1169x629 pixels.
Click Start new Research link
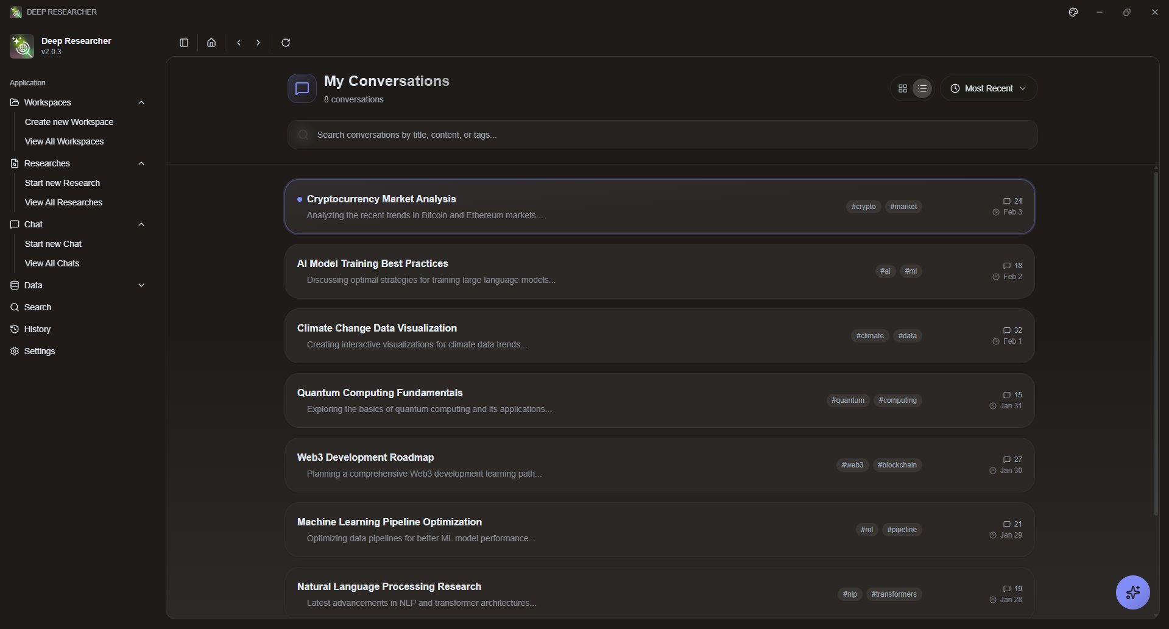(62, 183)
